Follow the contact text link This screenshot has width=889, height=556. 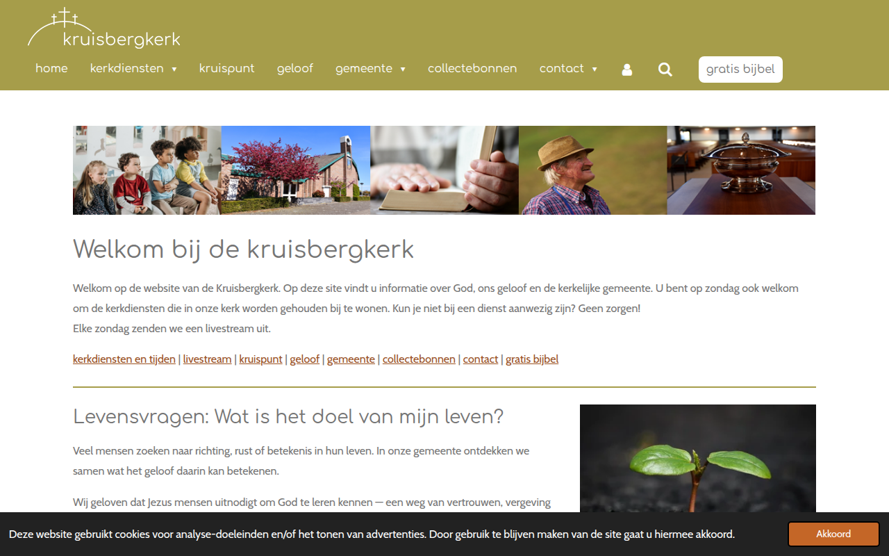[x=481, y=359]
